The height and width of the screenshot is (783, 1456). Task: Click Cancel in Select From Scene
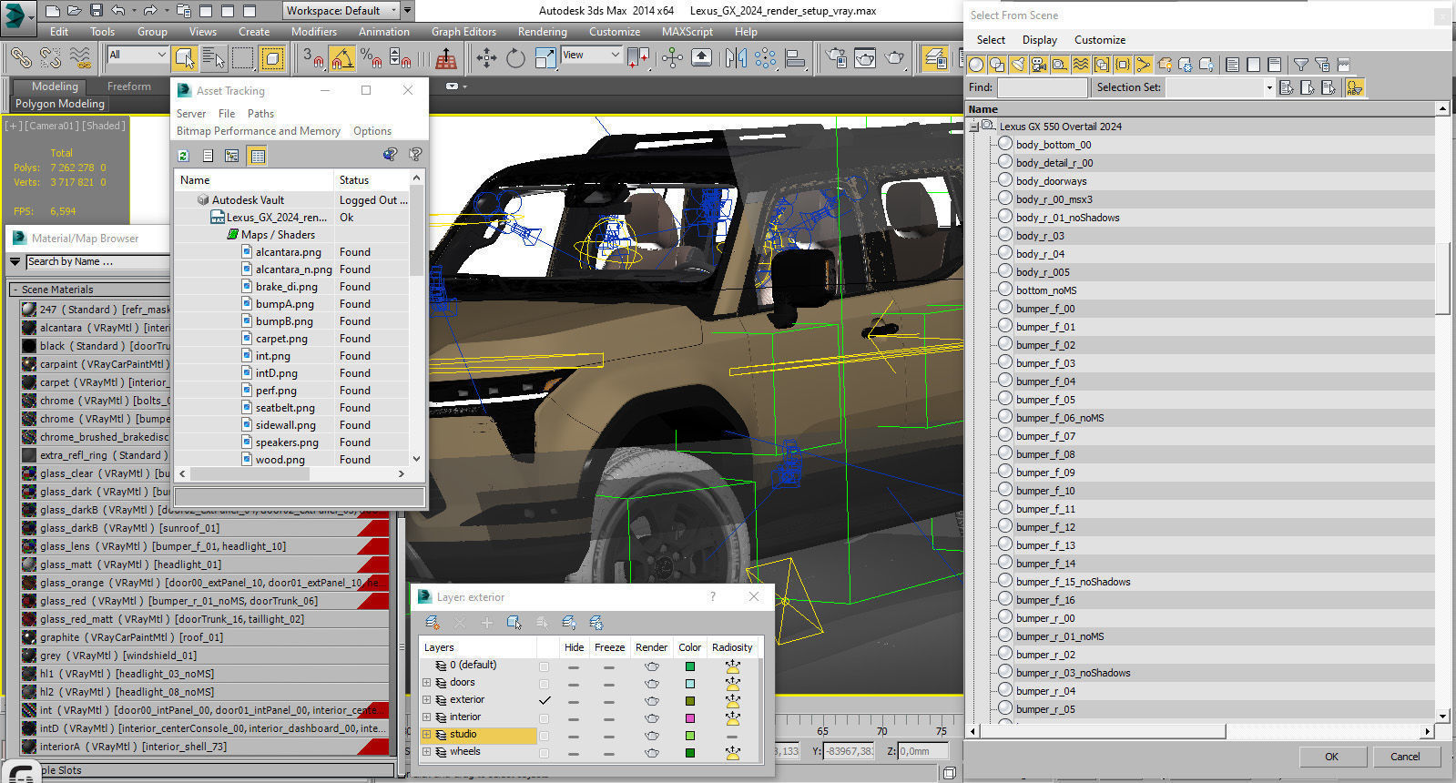(x=1405, y=757)
